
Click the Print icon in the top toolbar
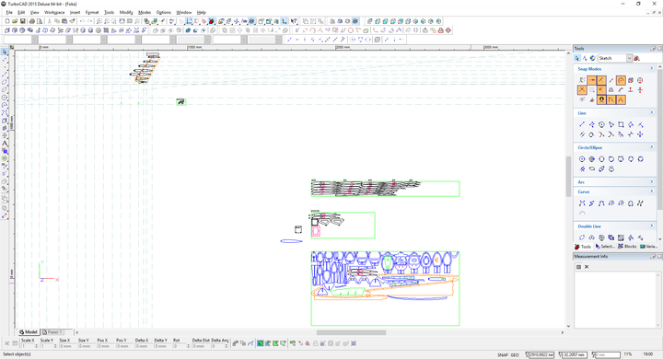(32, 21)
